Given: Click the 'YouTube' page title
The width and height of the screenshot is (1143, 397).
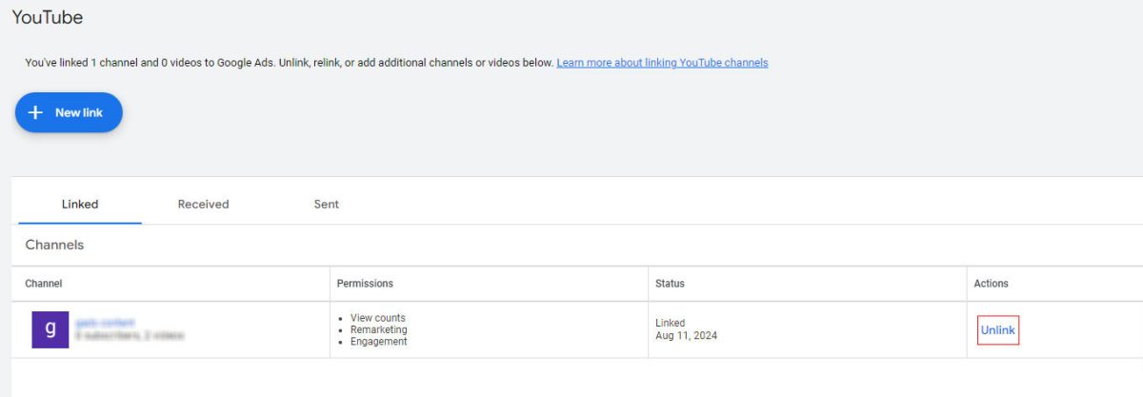Looking at the screenshot, I should (48, 17).
